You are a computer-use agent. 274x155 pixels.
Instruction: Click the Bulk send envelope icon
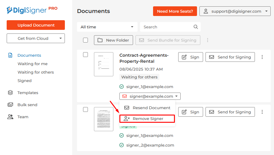coord(10,105)
